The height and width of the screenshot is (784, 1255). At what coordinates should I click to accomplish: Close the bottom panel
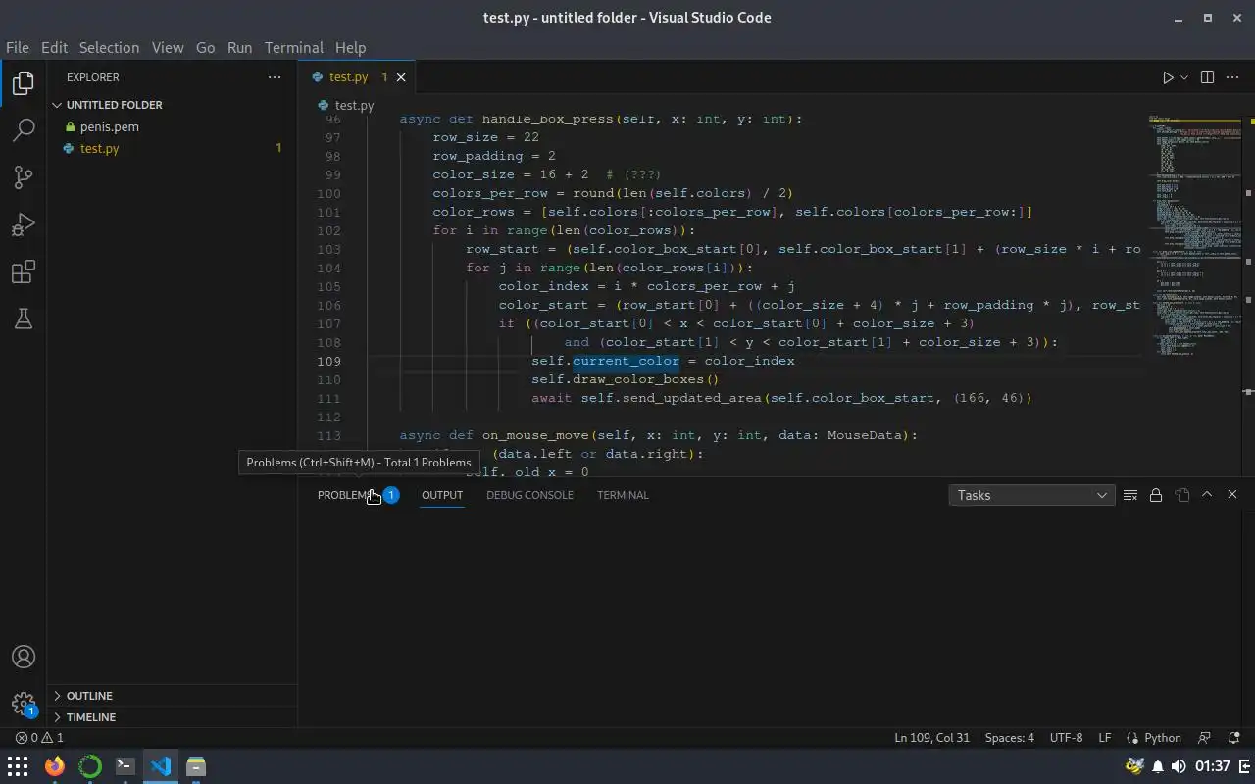[1232, 495]
